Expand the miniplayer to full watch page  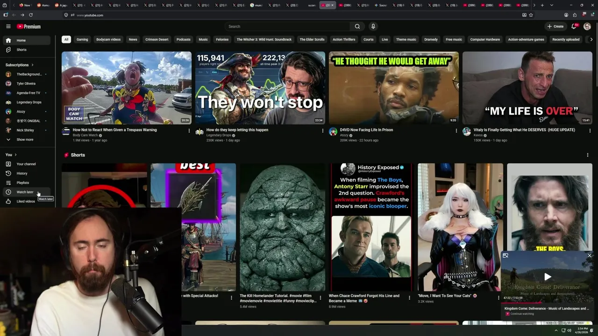[505, 256]
